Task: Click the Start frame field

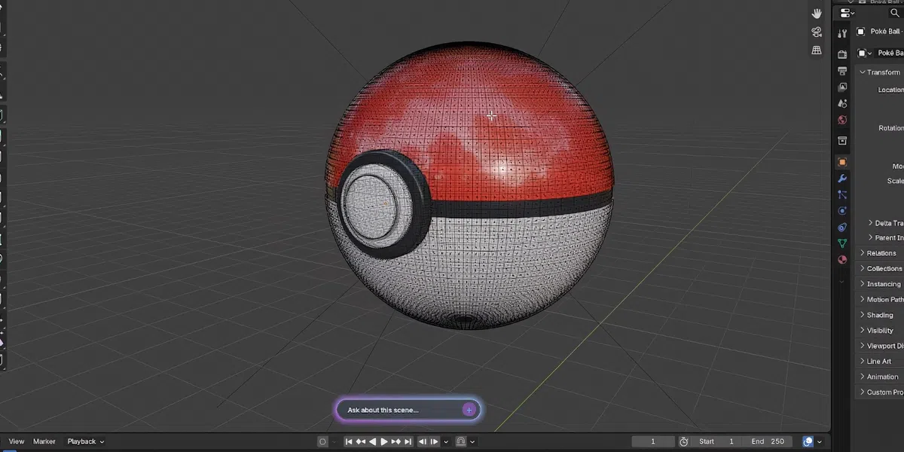Action: [716, 441]
